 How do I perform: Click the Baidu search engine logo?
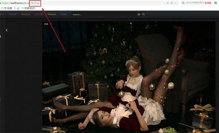click(x=208, y=3)
